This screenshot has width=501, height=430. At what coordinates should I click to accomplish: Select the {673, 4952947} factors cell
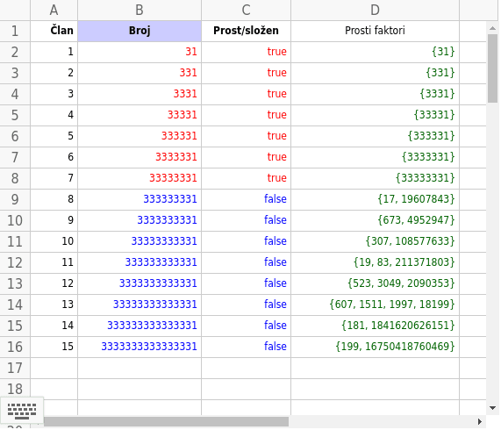pyautogui.click(x=376, y=221)
